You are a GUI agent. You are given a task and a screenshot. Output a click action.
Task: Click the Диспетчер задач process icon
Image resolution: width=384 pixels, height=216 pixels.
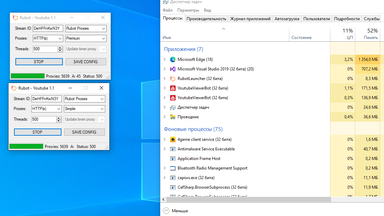coord(173,107)
